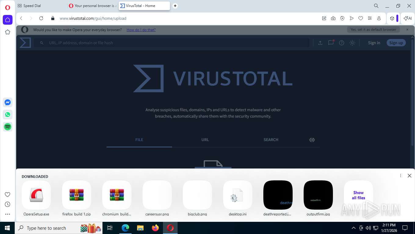The width and height of the screenshot is (415, 234).
Task: Open the chromium_build download
Action: pyautogui.click(x=117, y=198)
